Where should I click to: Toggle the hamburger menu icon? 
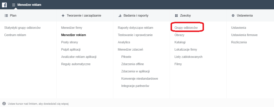14,5
